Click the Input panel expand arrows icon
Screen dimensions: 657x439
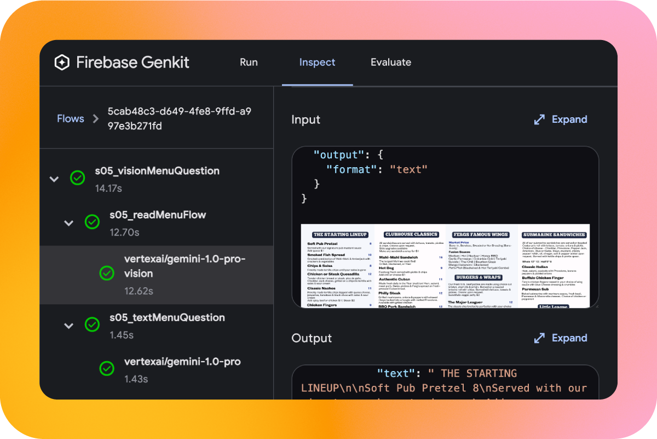click(539, 119)
